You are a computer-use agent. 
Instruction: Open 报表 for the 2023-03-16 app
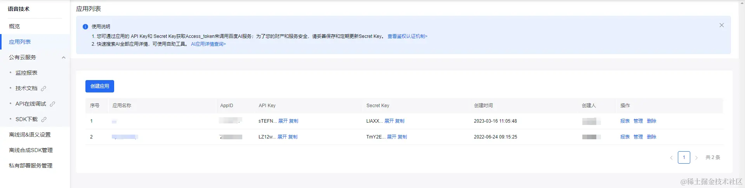(625, 121)
